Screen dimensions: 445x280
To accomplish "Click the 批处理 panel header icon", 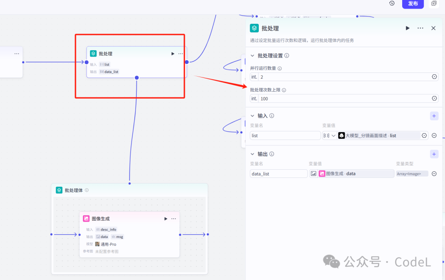I will click(254, 28).
